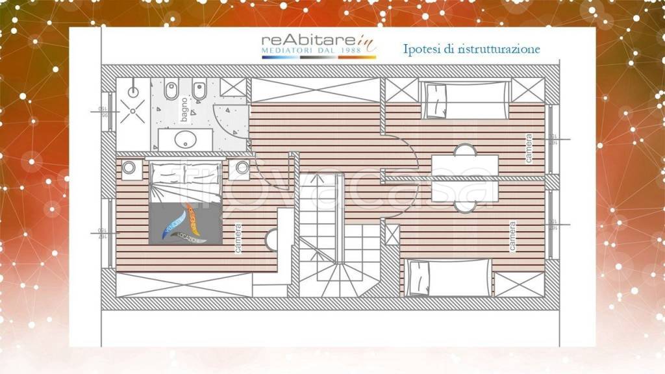This screenshot has width=665, height=374.
Task: Click the nightstand left of the double bed
Action: point(129,168)
